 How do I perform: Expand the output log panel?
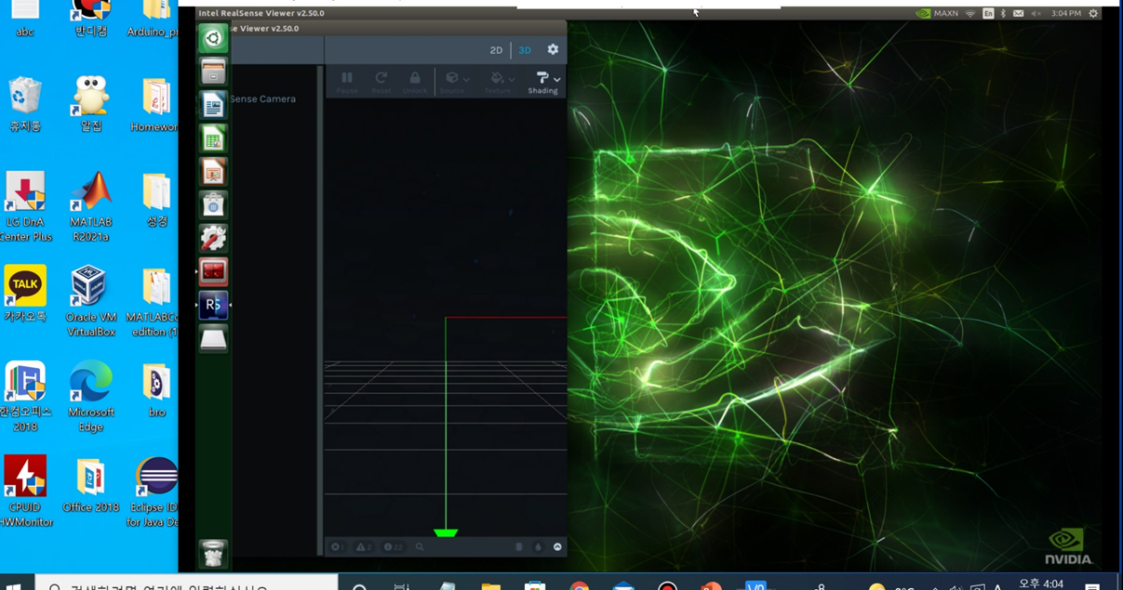[557, 547]
